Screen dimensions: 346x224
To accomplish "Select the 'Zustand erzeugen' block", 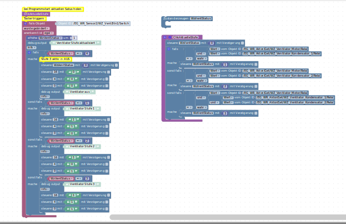I will pos(174,19).
